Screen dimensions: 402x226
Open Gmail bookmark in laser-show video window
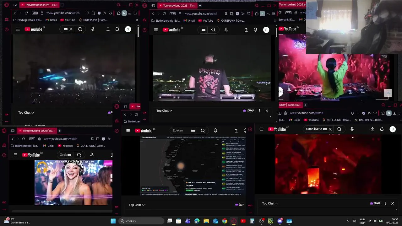[51, 20]
